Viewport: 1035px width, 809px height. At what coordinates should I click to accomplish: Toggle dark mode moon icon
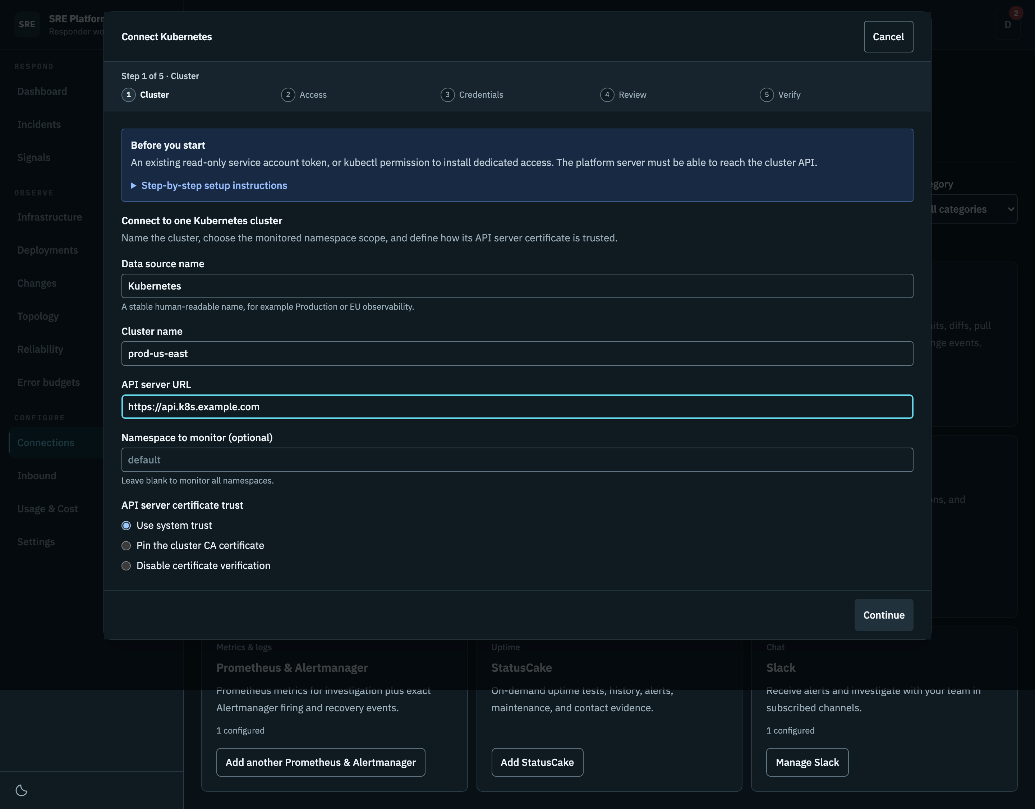point(21,790)
